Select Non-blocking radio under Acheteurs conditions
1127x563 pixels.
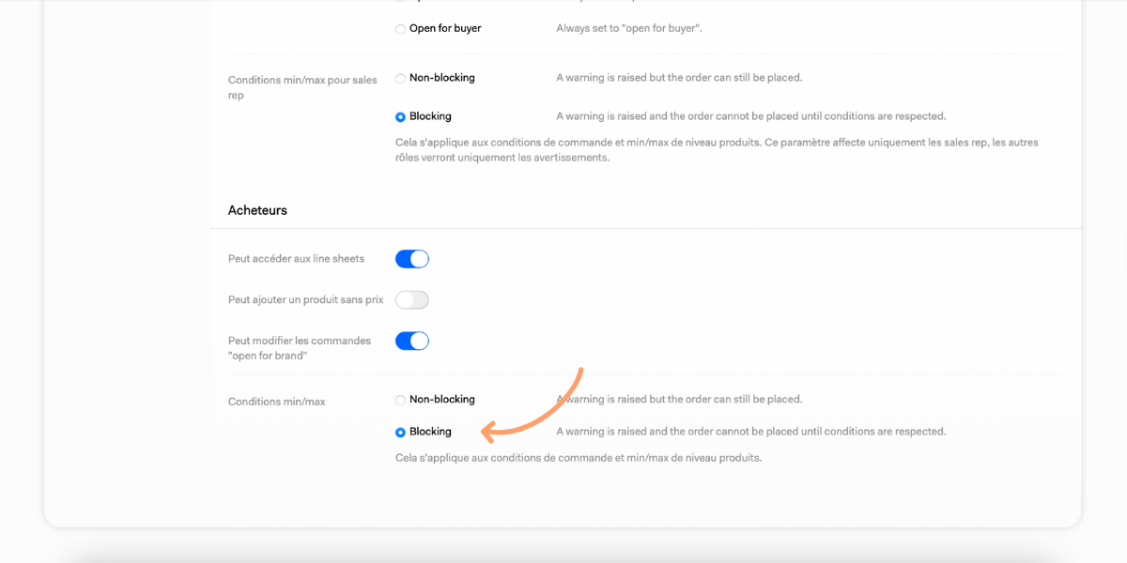click(x=401, y=401)
